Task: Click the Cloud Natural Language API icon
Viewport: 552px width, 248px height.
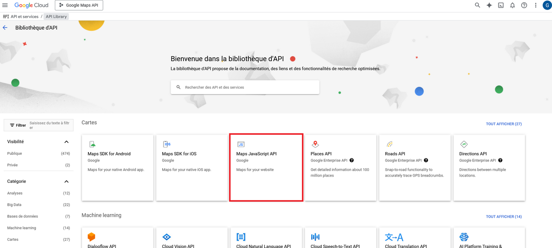Action: coord(241,237)
